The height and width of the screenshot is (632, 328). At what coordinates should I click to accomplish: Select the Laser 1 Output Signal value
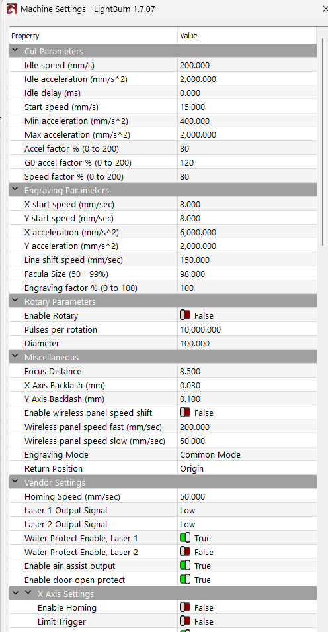coord(247,510)
